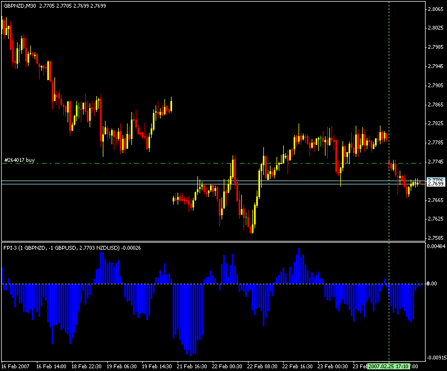Click the 19 Feb 14:30 time label

pyautogui.click(x=157, y=366)
